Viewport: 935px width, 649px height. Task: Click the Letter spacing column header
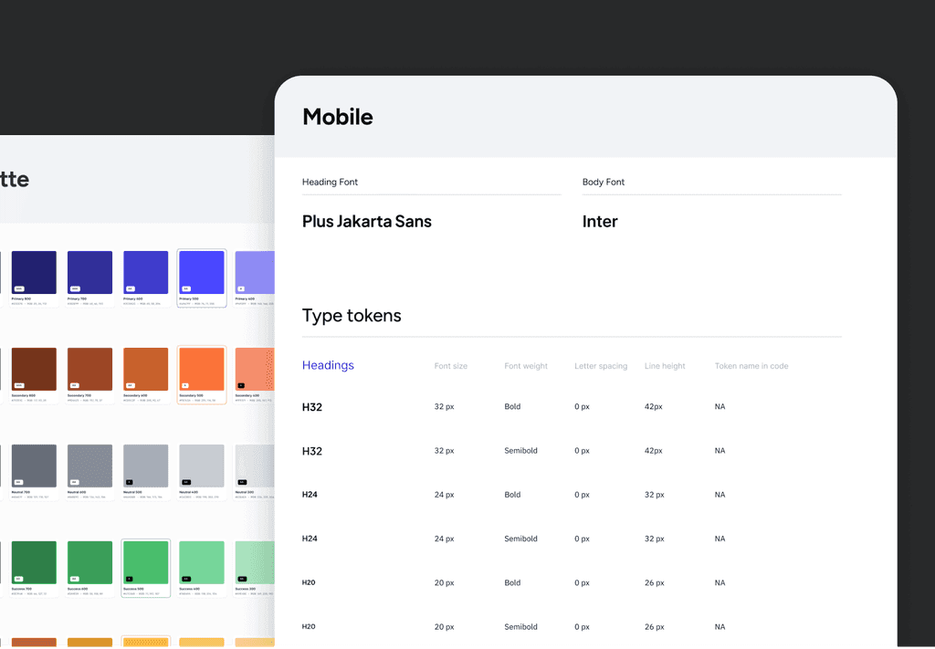(x=601, y=366)
